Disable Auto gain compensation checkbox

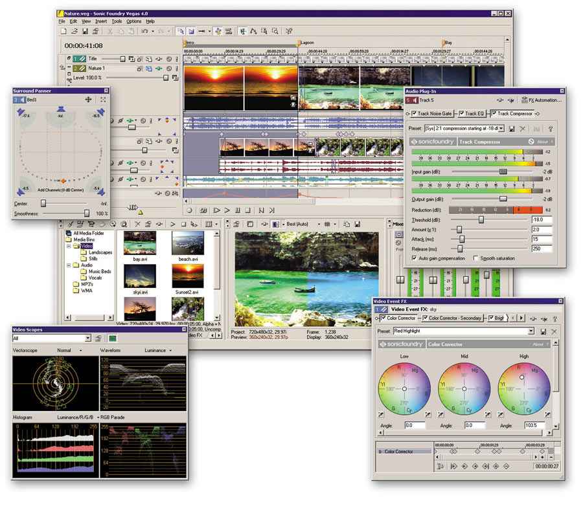pos(415,258)
